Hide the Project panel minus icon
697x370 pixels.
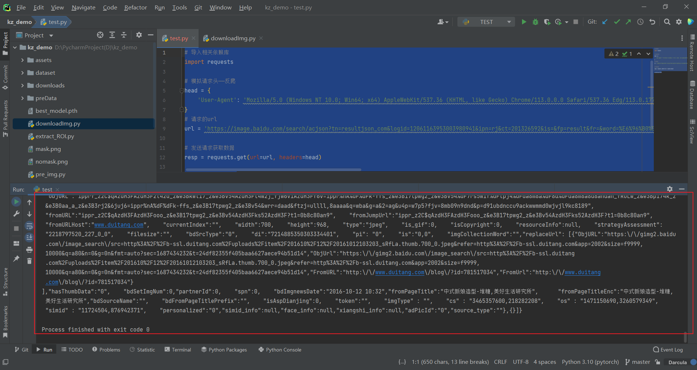(x=151, y=35)
